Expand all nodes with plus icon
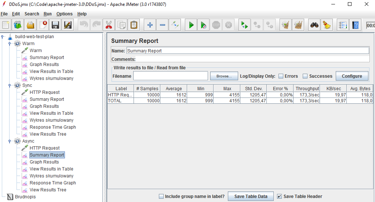Screen dimensions: 375x202 point(150,25)
